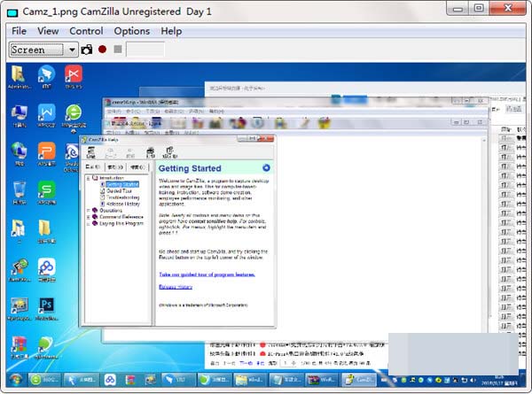
Task: Click the Network globe desktop icon
Action: coord(20,154)
